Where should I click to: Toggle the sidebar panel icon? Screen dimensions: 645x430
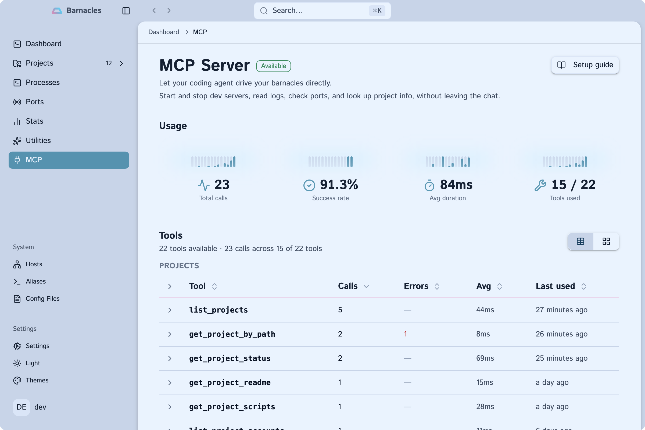[126, 11]
